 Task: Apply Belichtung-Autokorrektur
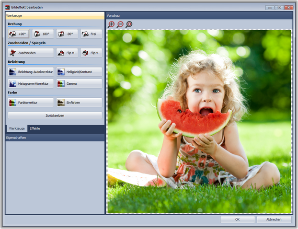click(x=31, y=72)
